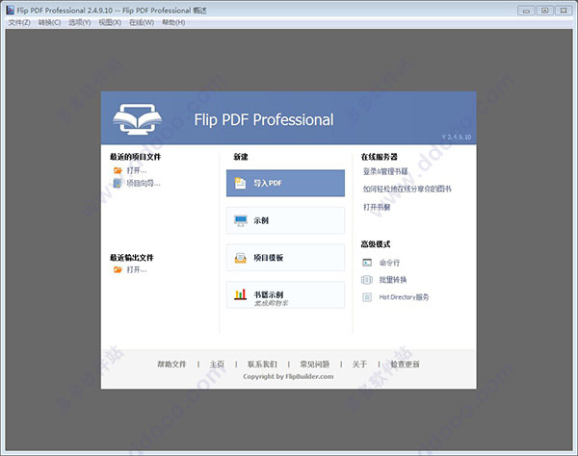Minimize the Flip PDF Professional window
This screenshot has width=578, height=456.
[x=526, y=11]
